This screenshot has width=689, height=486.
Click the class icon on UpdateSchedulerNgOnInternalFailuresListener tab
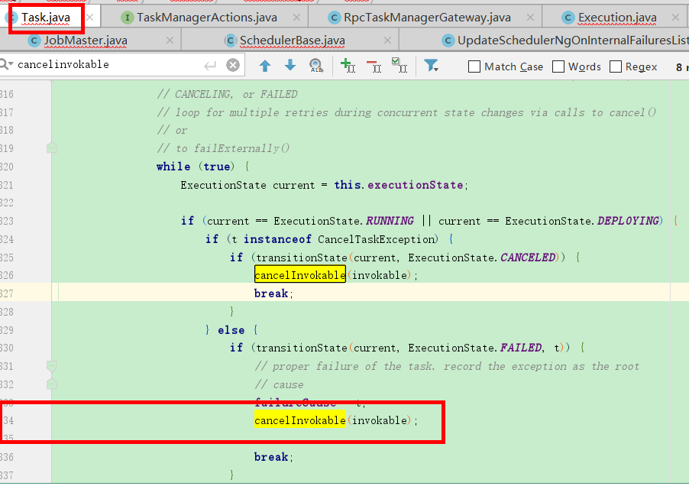point(448,40)
